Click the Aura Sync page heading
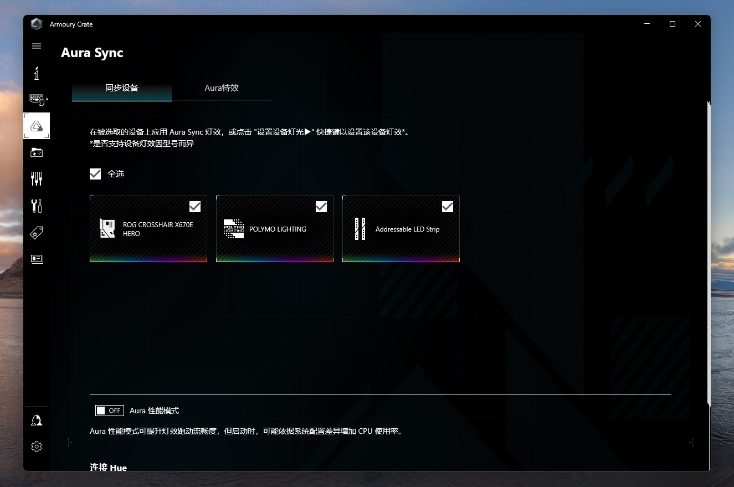Image resolution: width=734 pixels, height=487 pixels. [92, 53]
